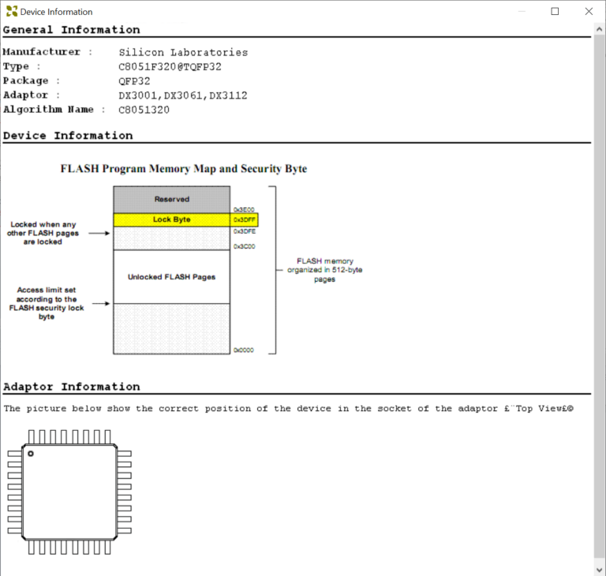
Task: Click the FLASH Program Memory Map title
Action: pos(184,169)
